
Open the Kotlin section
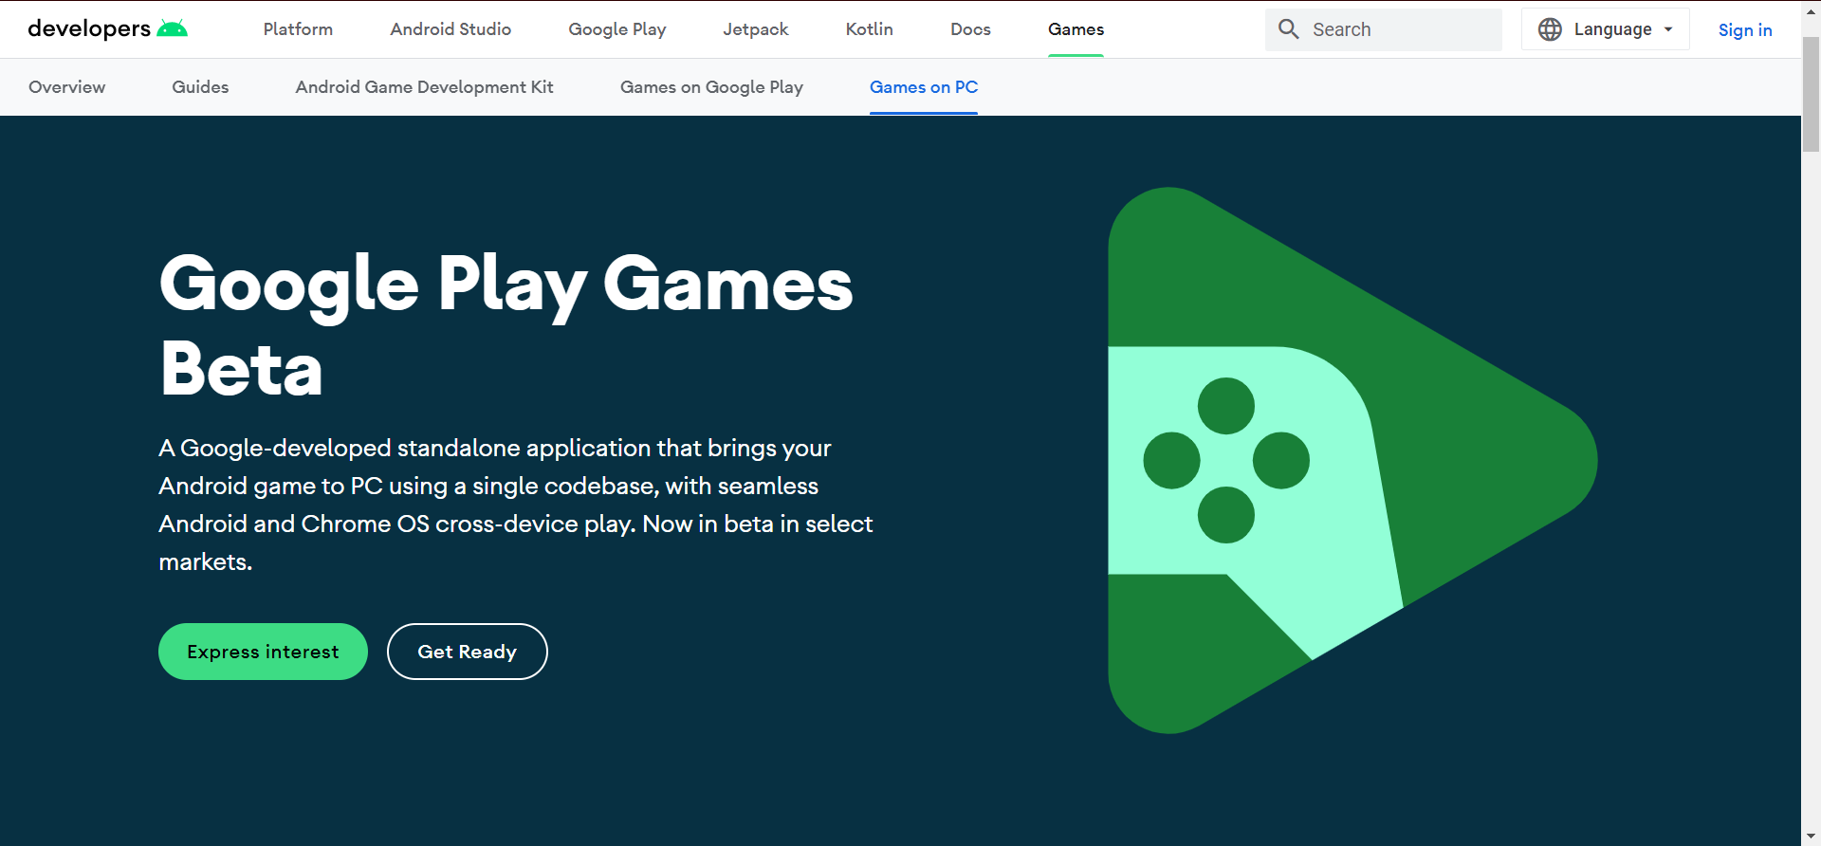(x=870, y=29)
